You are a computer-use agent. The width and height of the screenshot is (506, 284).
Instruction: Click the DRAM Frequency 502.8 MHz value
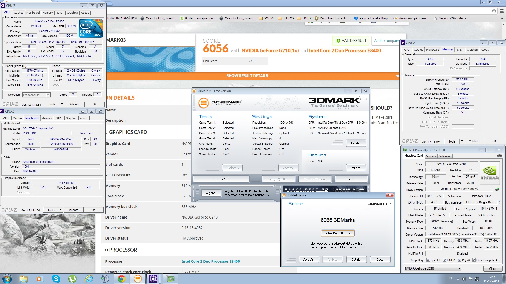463,79
